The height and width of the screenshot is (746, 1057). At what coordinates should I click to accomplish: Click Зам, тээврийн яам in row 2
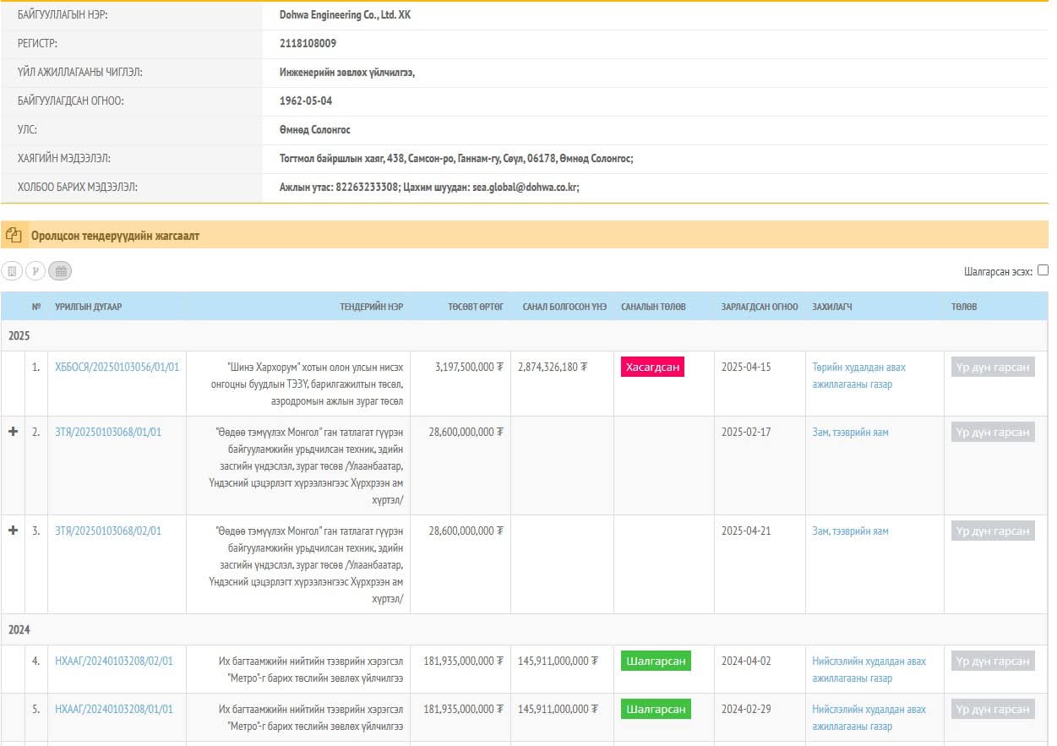pyautogui.click(x=850, y=433)
